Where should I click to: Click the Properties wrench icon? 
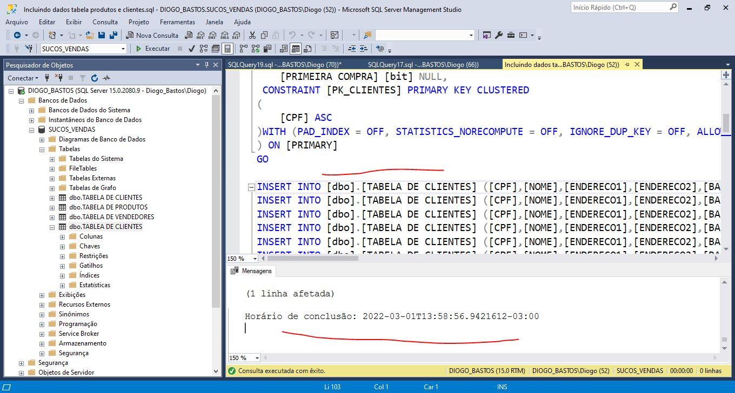click(x=498, y=35)
